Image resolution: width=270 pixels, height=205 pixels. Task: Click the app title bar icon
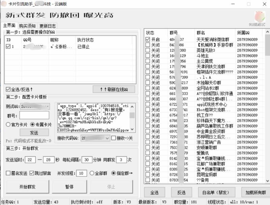tap(4, 4)
